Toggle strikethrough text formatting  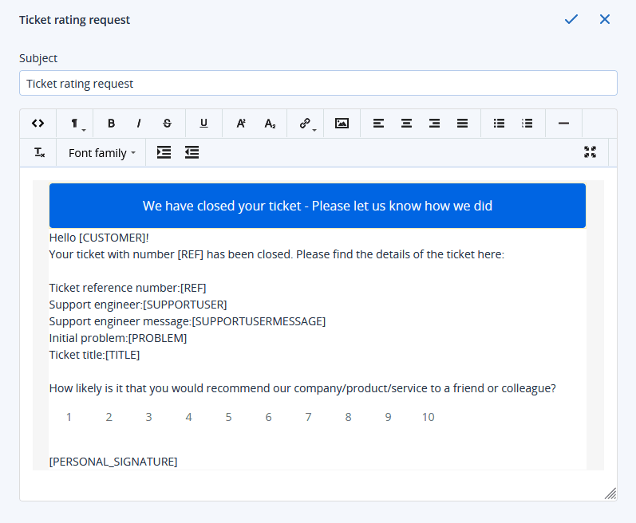(x=167, y=124)
